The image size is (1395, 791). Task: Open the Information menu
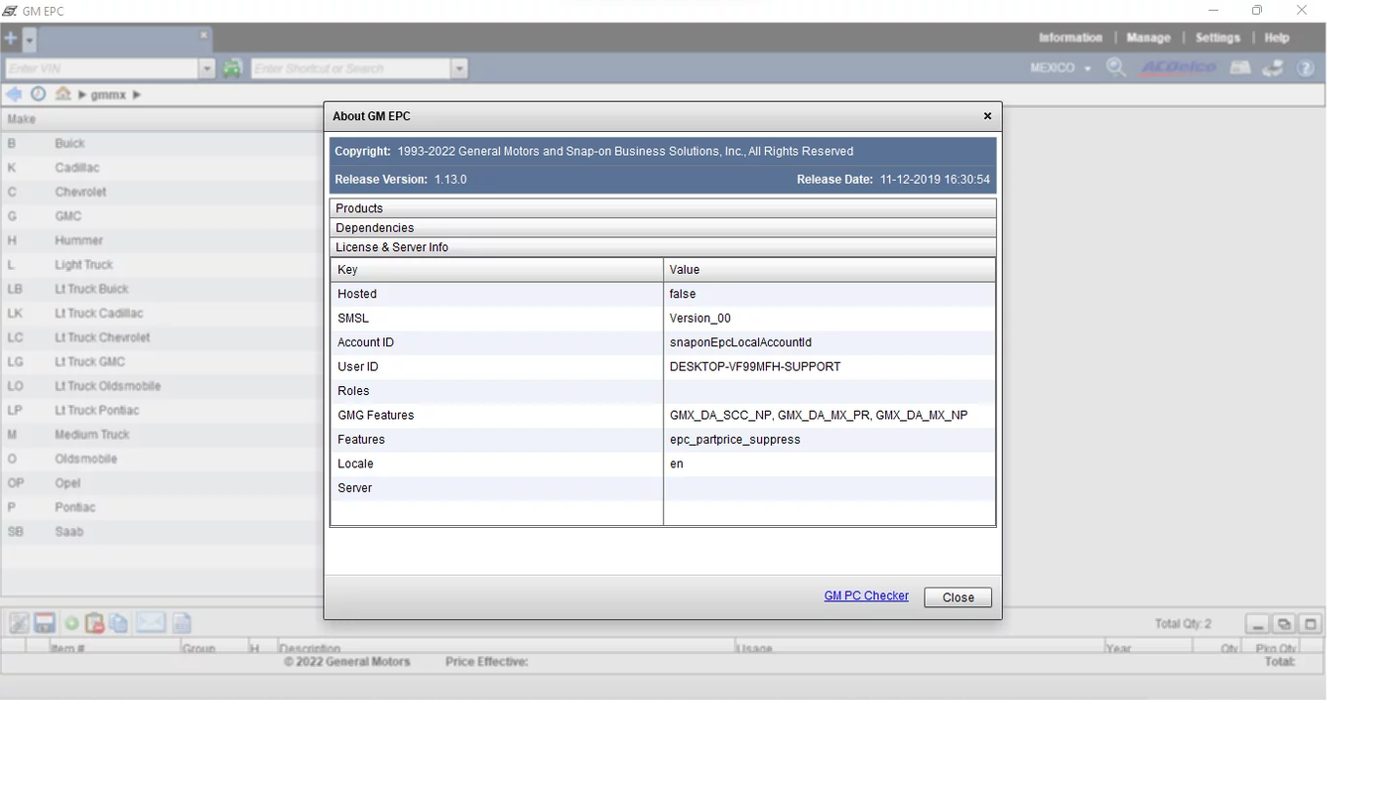1070,38
